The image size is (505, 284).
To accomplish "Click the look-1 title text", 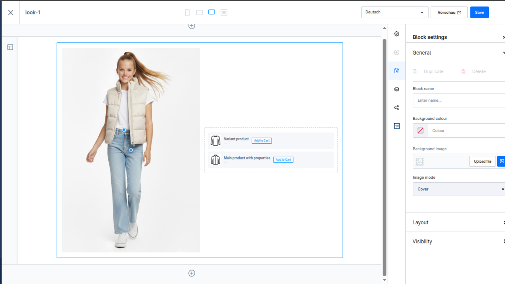I will (33, 12).
